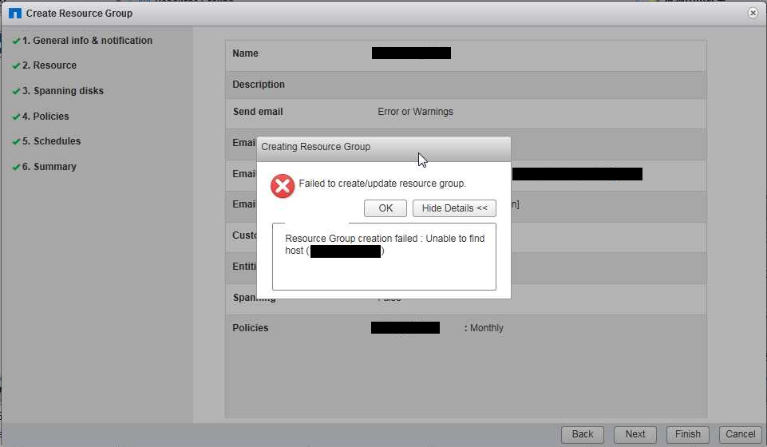The width and height of the screenshot is (767, 447).
Task: Click the green checkmark beside Spanning disks
Action: (x=16, y=92)
